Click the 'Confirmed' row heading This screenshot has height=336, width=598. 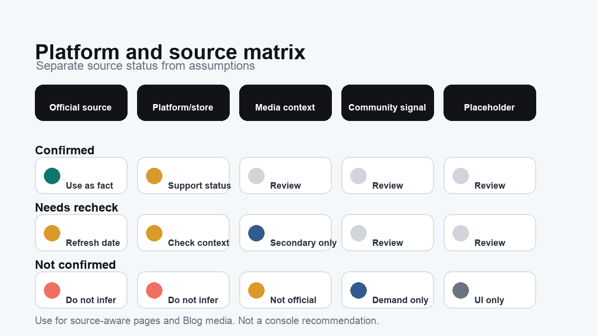tap(65, 150)
